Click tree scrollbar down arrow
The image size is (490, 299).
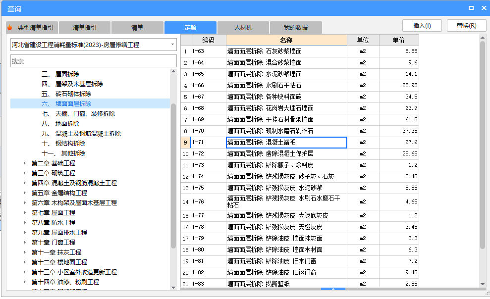pos(173,288)
